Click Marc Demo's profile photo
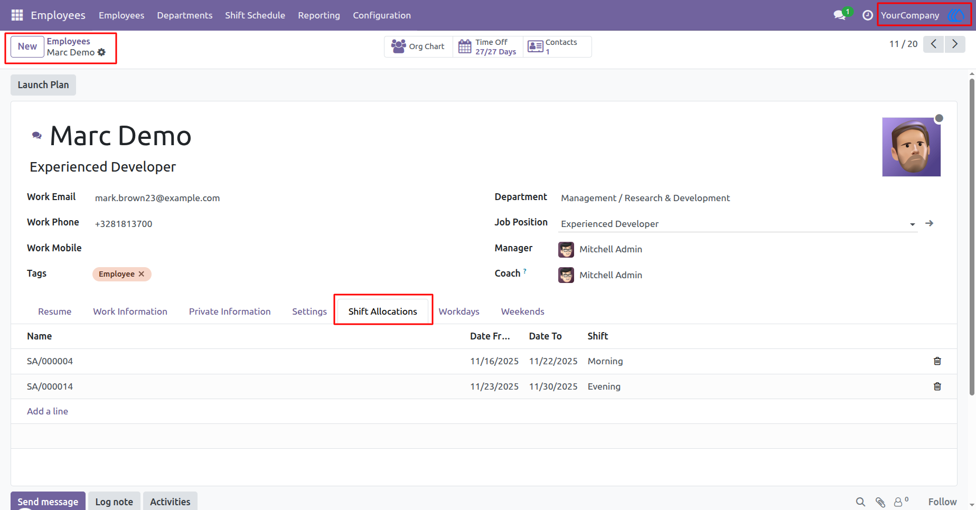 [911, 147]
